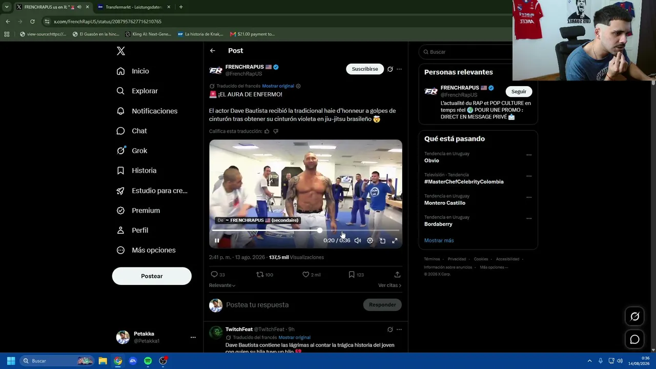Follow FRENCHRAPUS with Seguir button
Viewport: 656px width, 369px height.
519,92
